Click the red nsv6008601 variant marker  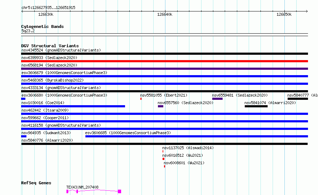click(x=164, y=166)
